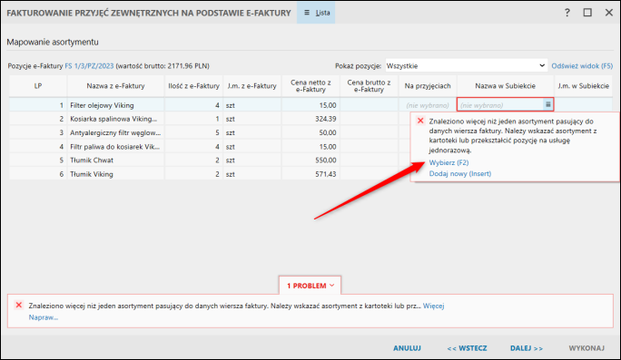Click Wybierz (F2) link in popup
Image resolution: width=621 pixels, height=360 pixels.
pos(448,162)
